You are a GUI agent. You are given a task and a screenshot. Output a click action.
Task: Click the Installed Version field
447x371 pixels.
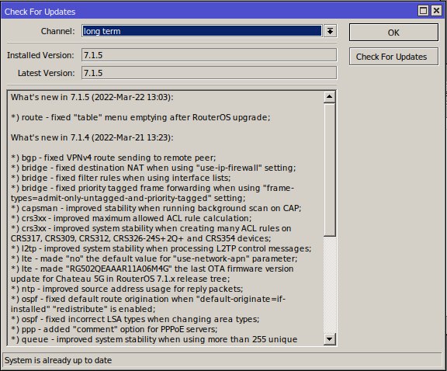[209, 55]
